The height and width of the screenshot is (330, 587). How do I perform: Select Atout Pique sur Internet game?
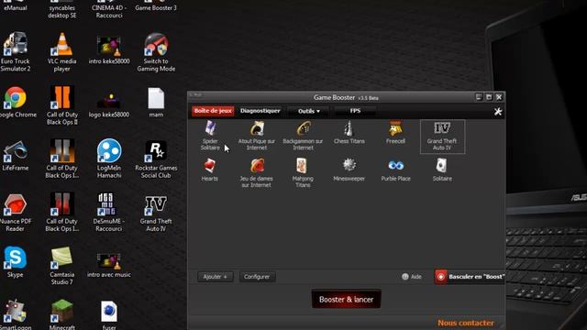pos(257,136)
